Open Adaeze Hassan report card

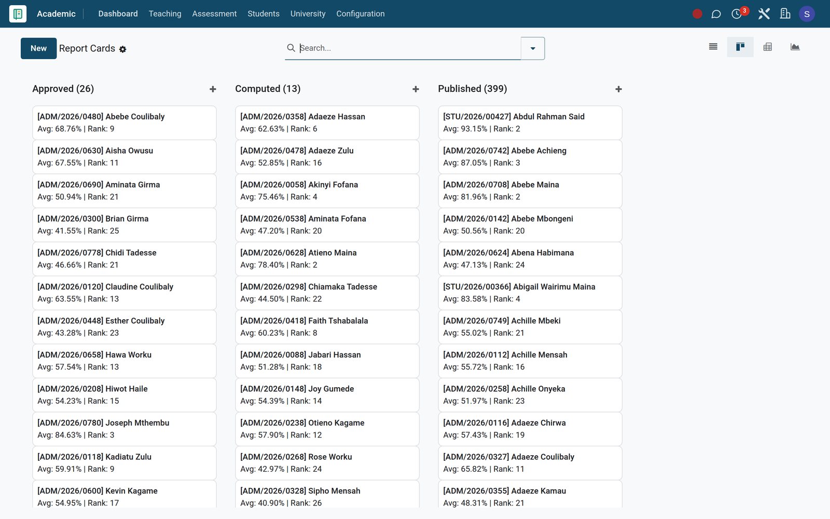point(327,122)
